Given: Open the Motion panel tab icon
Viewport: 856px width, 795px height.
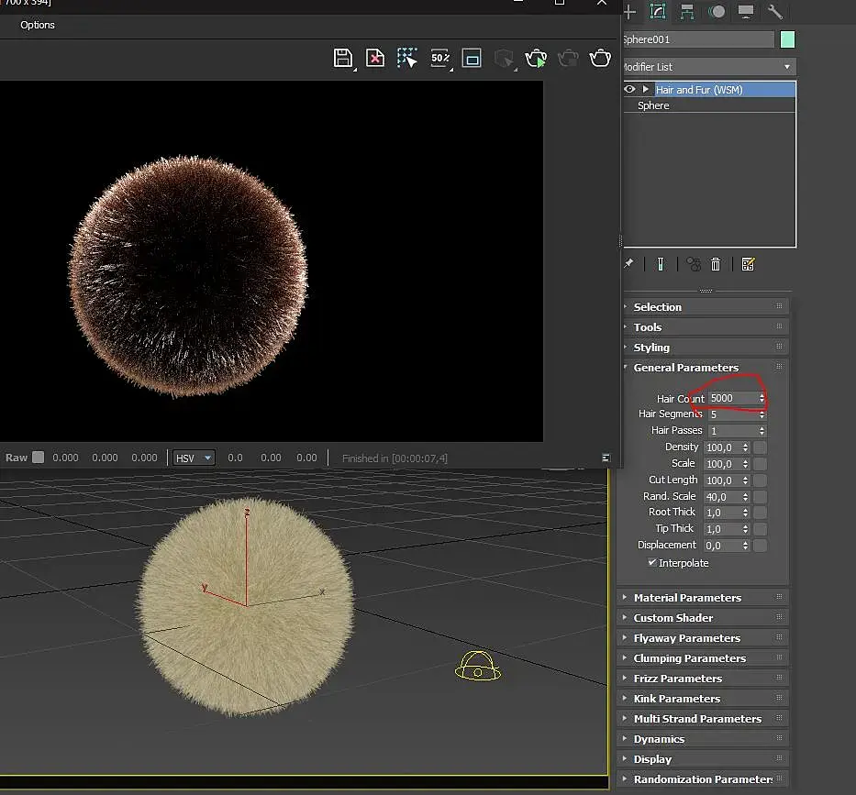Looking at the screenshot, I should pyautogui.click(x=717, y=12).
